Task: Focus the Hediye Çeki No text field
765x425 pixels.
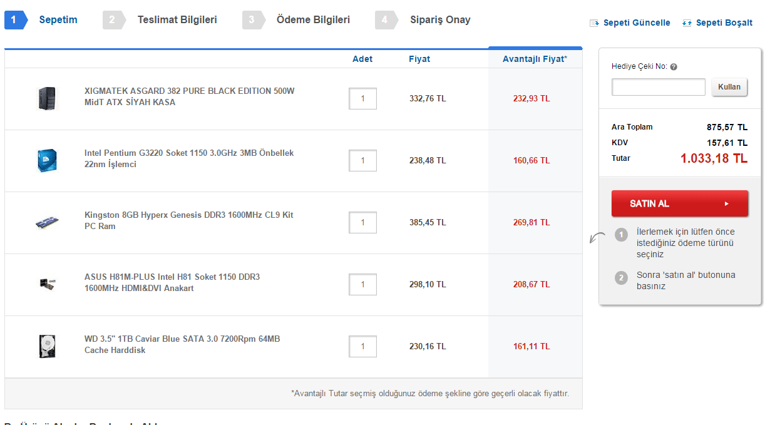Action: click(659, 87)
